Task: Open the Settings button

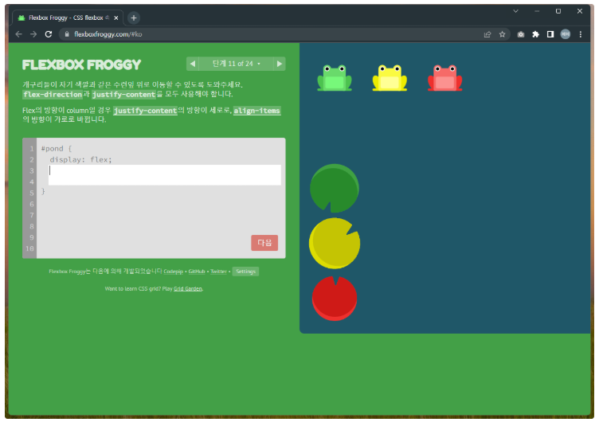Action: coord(245,272)
